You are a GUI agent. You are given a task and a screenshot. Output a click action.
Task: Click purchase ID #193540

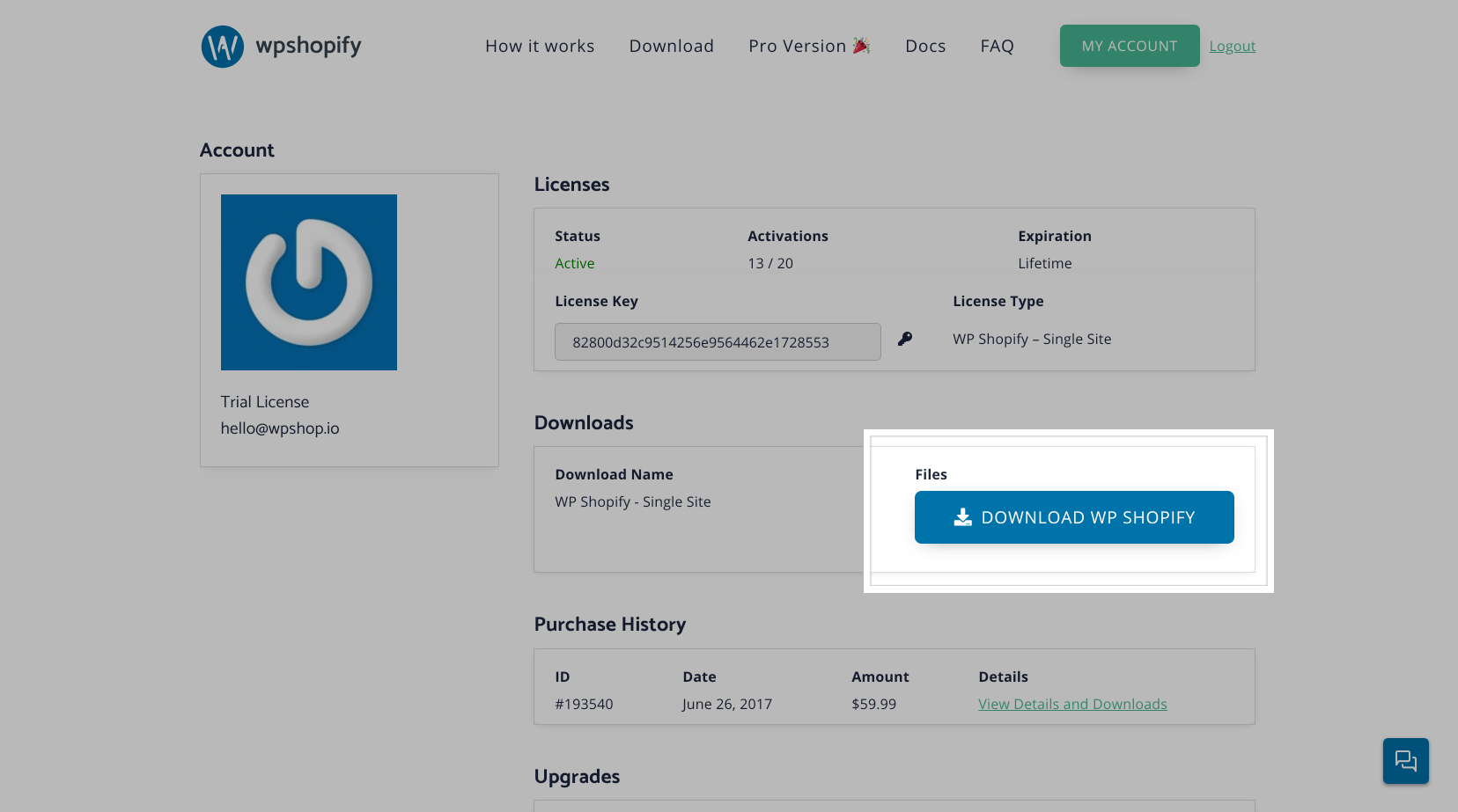pyautogui.click(x=584, y=704)
